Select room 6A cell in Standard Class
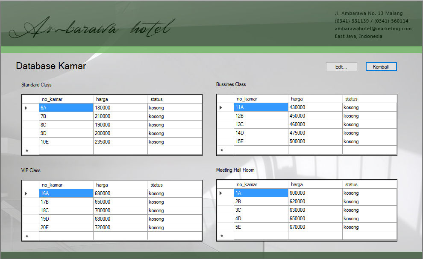Image resolution: width=423 pixels, height=259 pixels. tap(66, 108)
